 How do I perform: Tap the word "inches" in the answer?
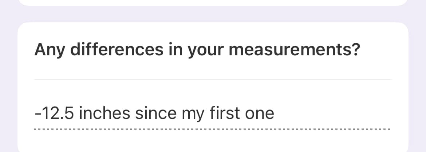click(x=104, y=114)
